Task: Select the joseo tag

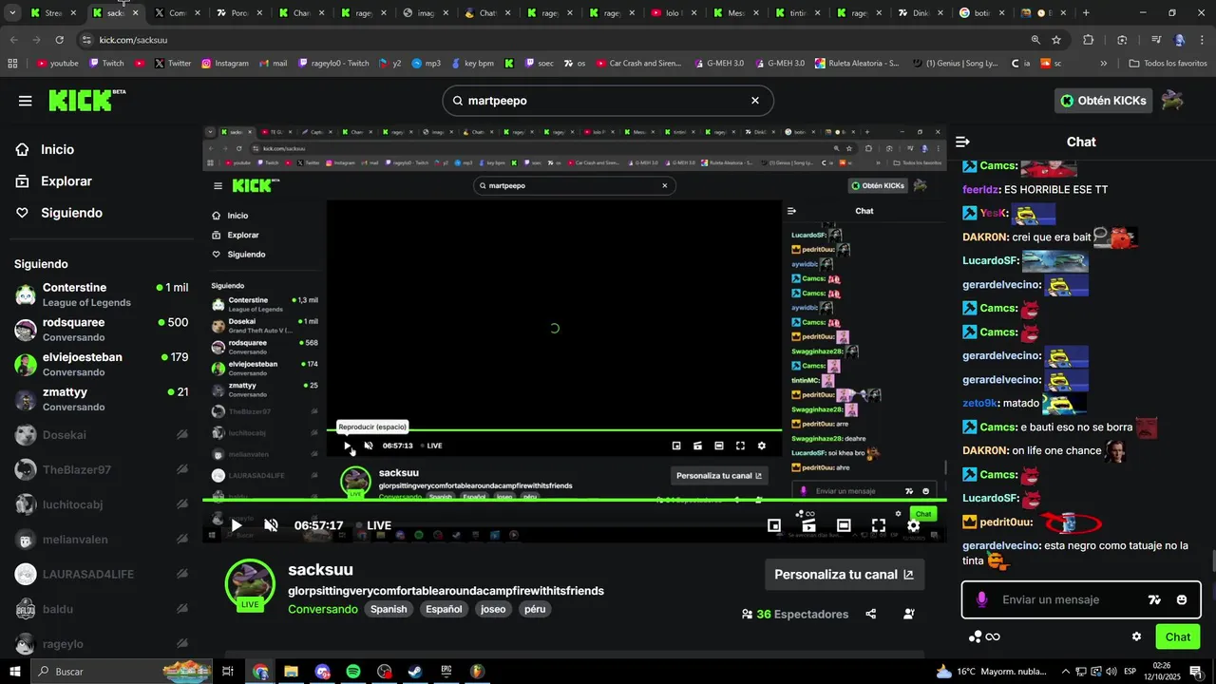Action: coord(493,609)
